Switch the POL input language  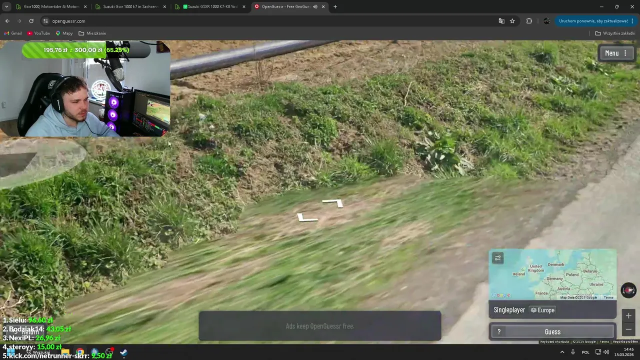585,352
